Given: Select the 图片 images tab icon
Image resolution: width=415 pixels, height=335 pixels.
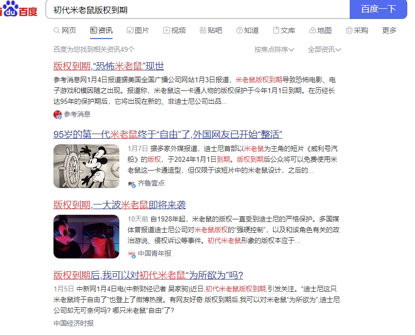Looking at the screenshot, I should pyautogui.click(x=130, y=30).
